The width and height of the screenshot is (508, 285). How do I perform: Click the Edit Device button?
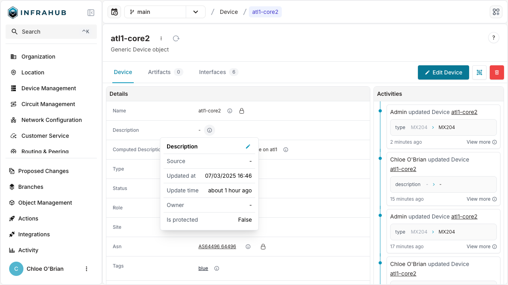point(443,72)
